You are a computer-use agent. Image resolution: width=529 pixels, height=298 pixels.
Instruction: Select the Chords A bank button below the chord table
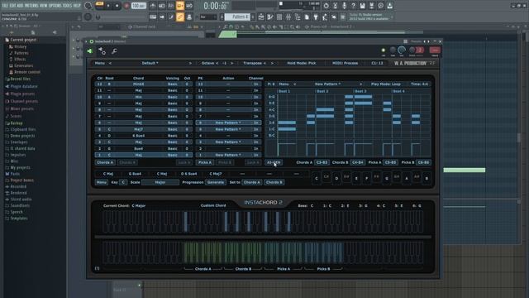(x=105, y=162)
